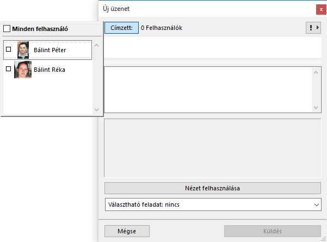Check the Minden felhasználó checkbox

point(7,29)
